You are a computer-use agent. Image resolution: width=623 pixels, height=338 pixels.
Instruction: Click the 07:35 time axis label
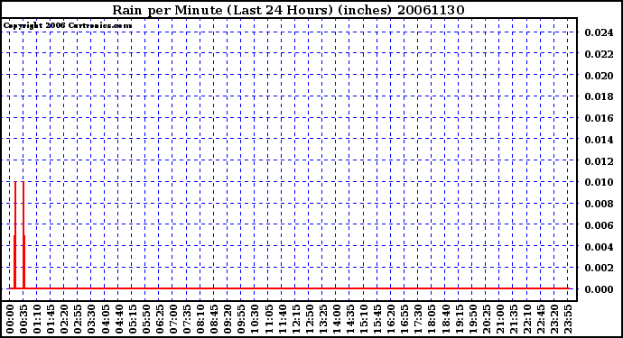187,319
